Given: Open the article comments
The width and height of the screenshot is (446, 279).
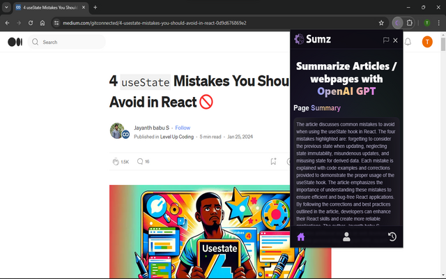Looking at the screenshot, I should (x=140, y=161).
